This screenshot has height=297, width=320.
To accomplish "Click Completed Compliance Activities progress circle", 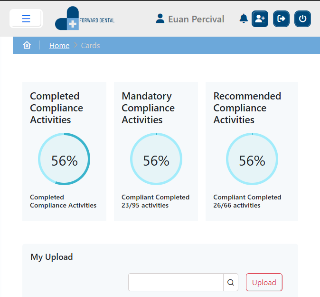I will click(64, 159).
